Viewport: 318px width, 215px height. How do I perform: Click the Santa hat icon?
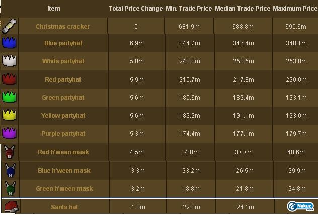[11, 206]
